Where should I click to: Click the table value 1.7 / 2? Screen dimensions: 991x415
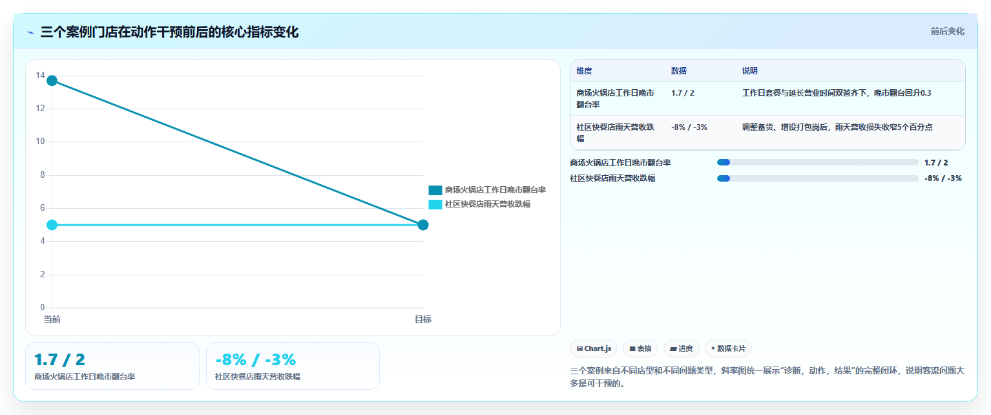(x=683, y=93)
